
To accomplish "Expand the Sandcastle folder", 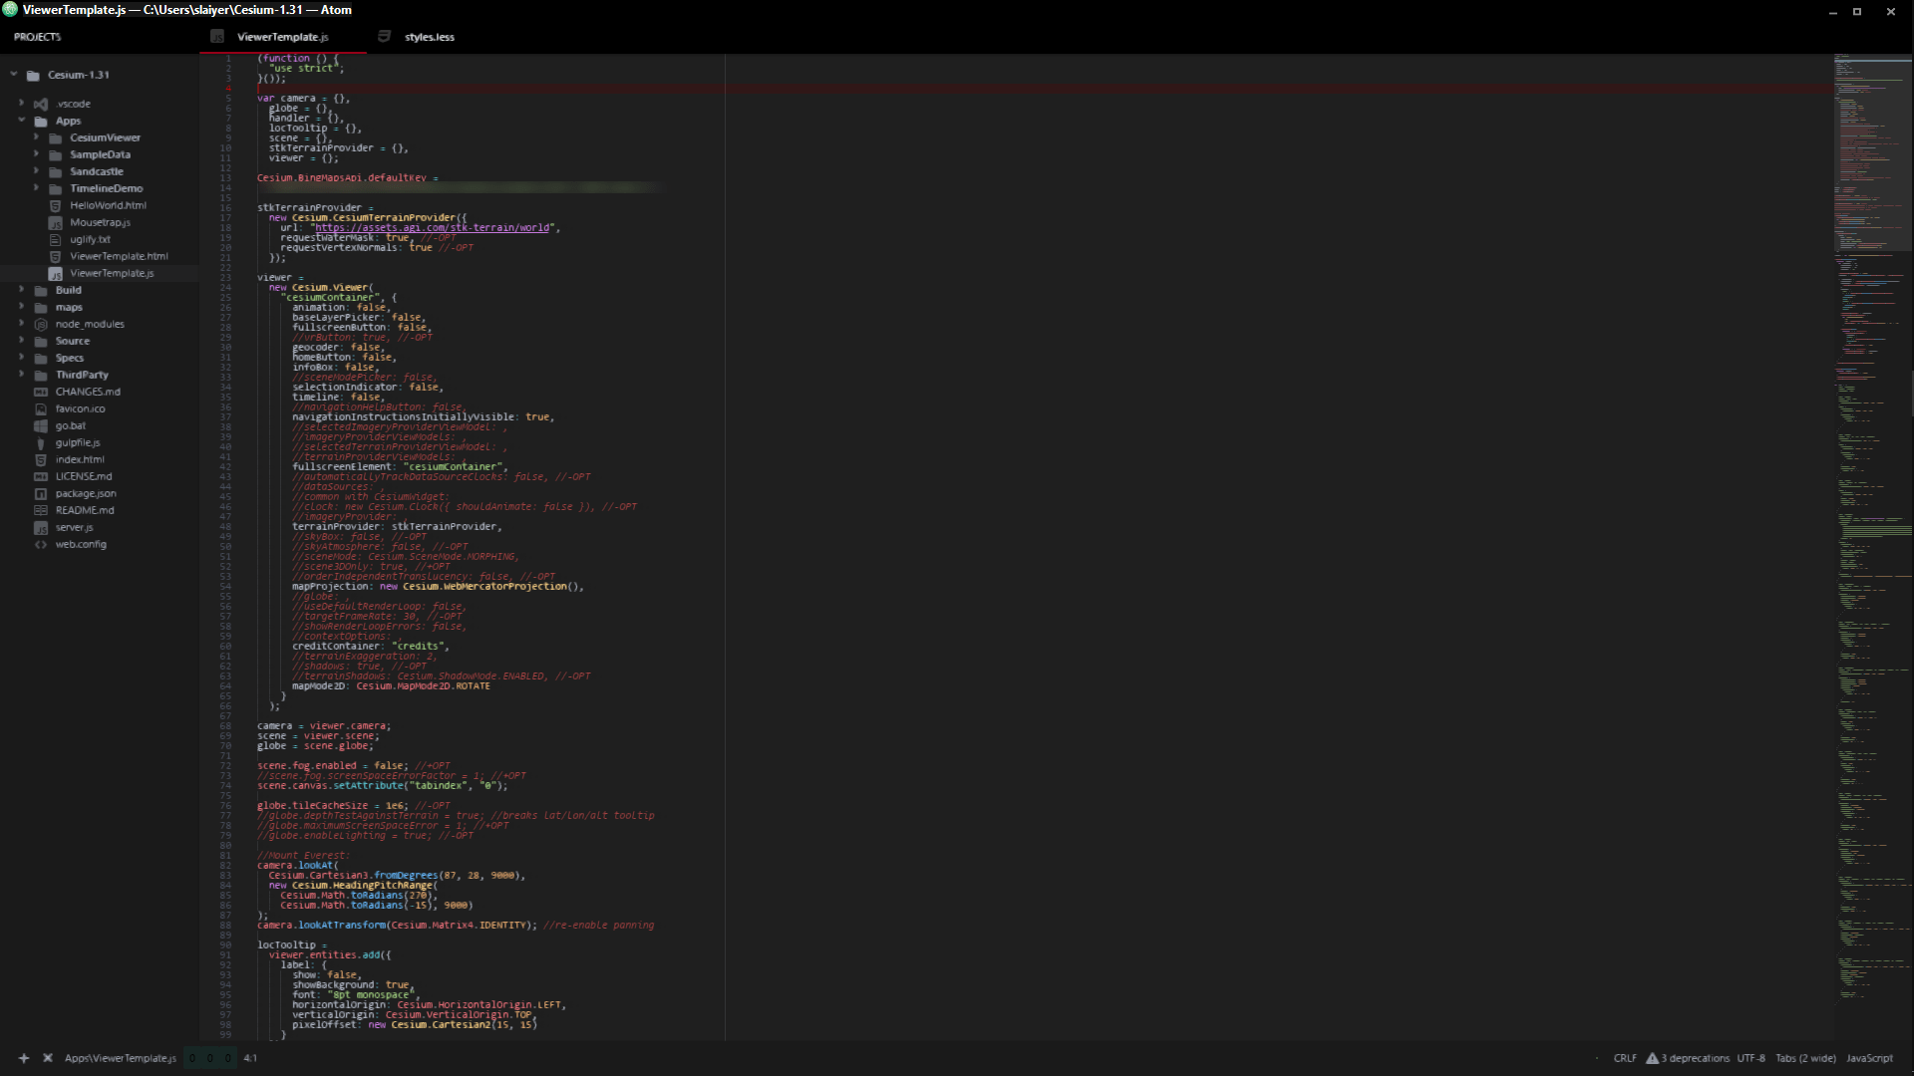I will coord(35,170).
